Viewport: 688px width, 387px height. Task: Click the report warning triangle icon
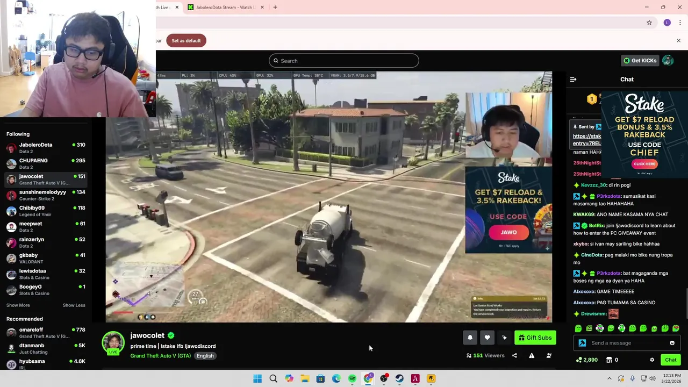click(532, 355)
